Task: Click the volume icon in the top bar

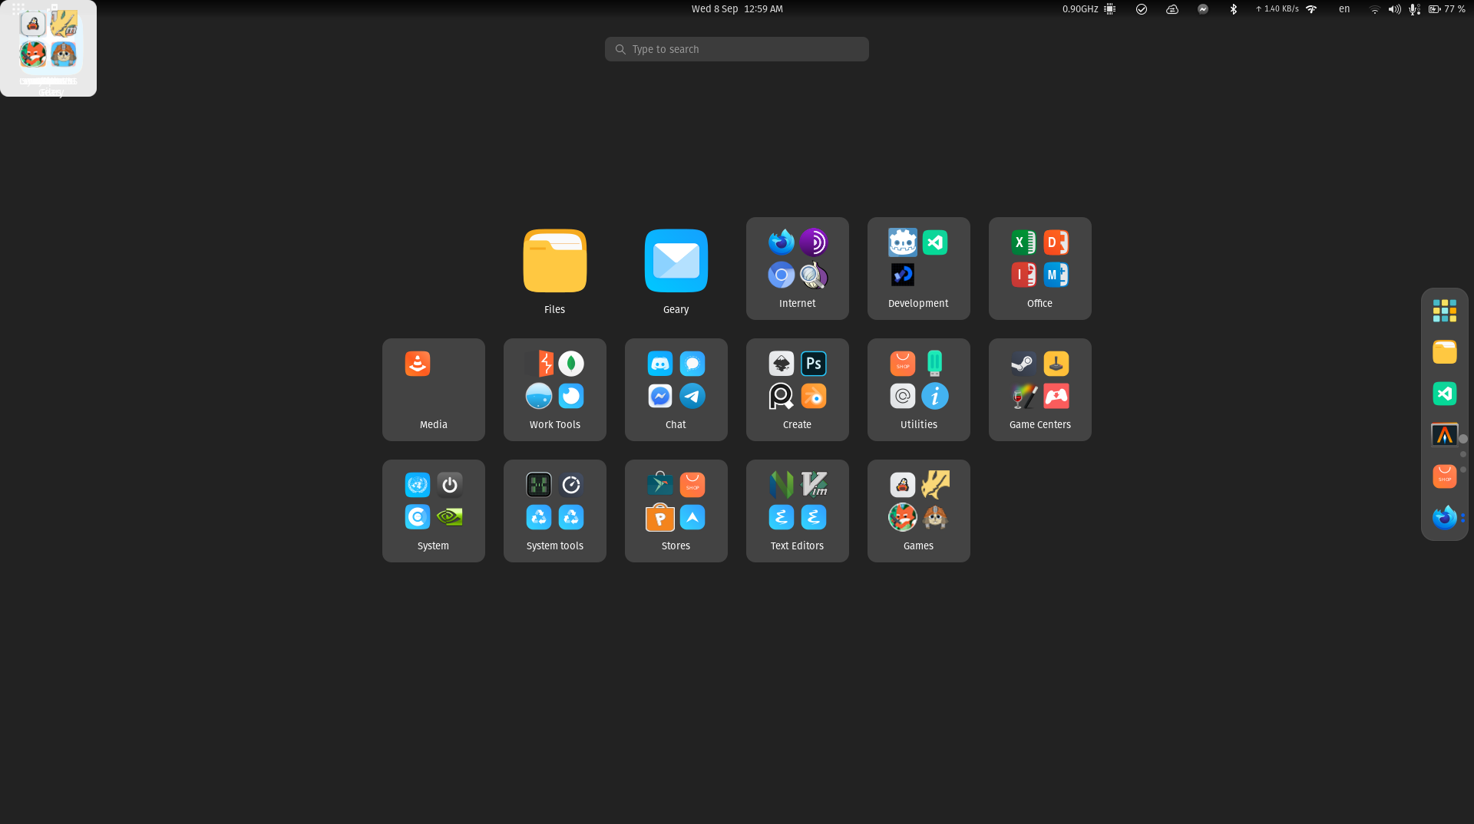Action: (x=1393, y=9)
